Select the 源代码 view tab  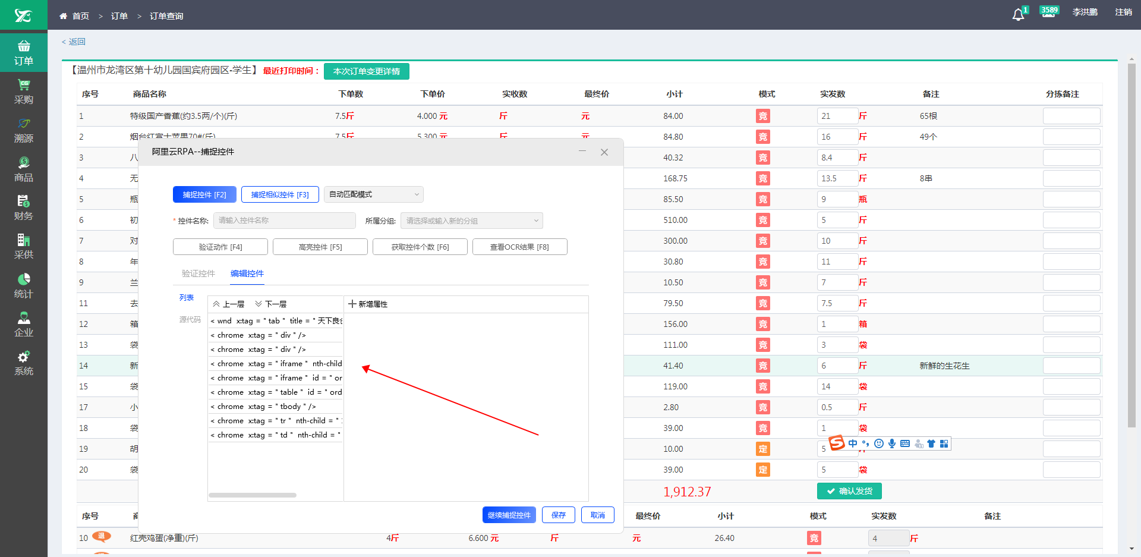[x=190, y=320]
